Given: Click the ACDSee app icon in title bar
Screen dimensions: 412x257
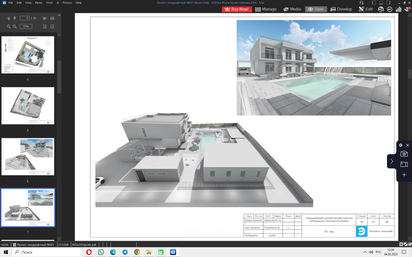Looking at the screenshot, I should pyautogui.click(x=4, y=3).
